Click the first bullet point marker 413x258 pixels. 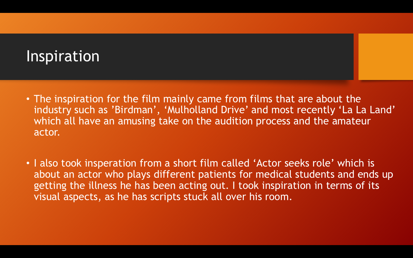[x=28, y=99]
